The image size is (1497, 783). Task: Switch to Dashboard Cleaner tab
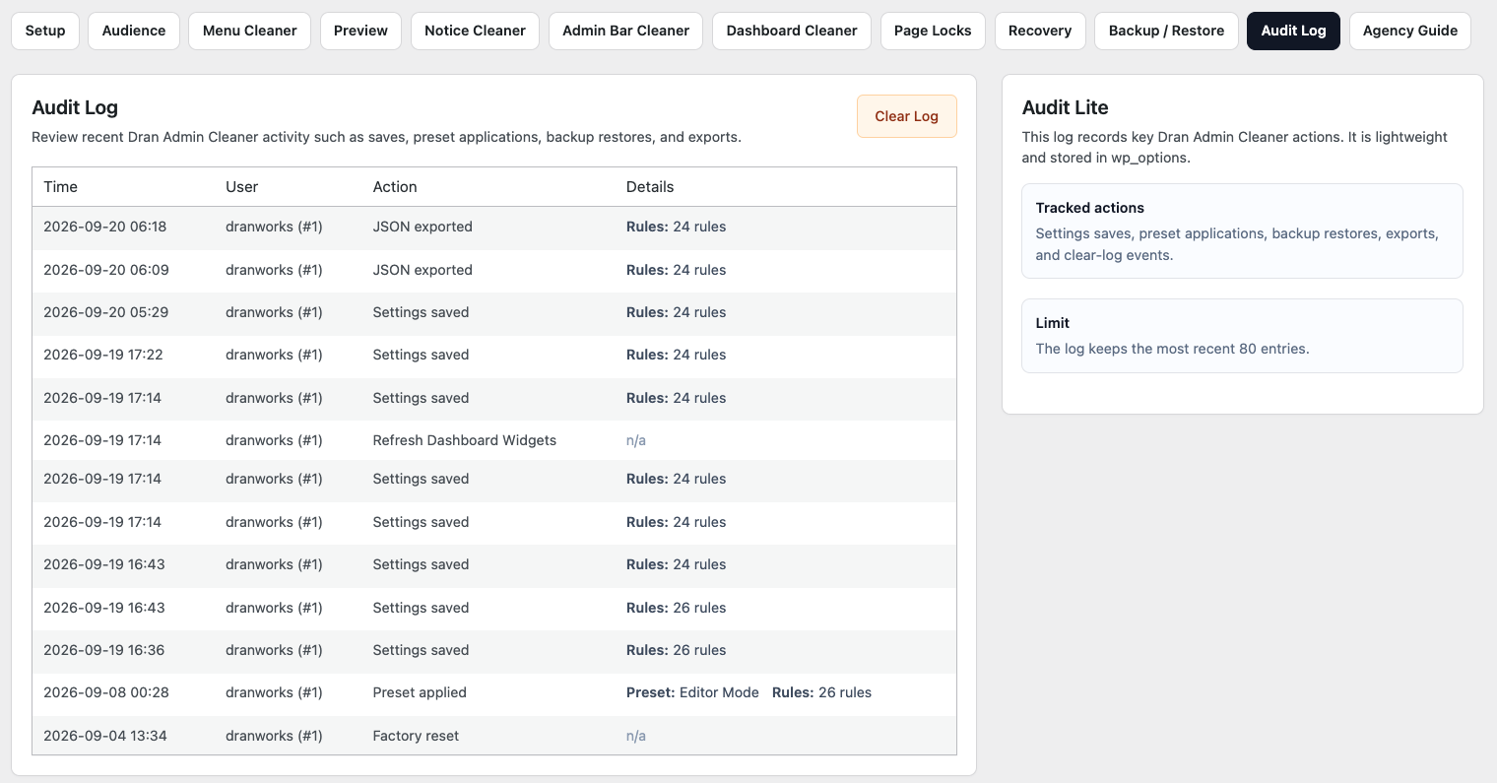click(792, 31)
